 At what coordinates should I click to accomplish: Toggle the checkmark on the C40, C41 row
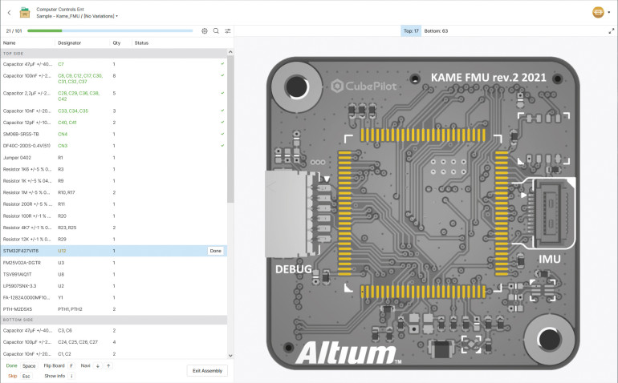[x=222, y=123]
